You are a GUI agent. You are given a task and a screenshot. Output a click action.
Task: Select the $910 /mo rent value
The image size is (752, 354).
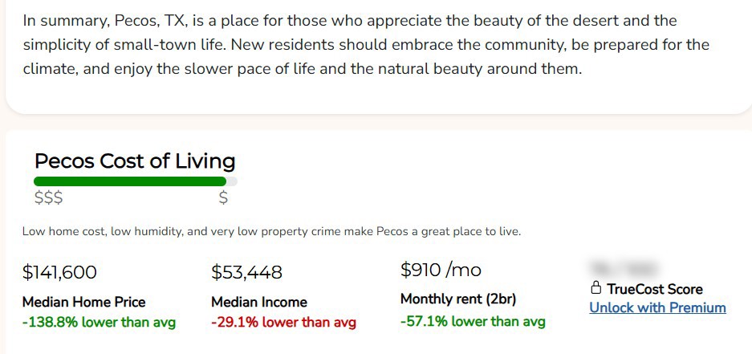click(x=441, y=270)
